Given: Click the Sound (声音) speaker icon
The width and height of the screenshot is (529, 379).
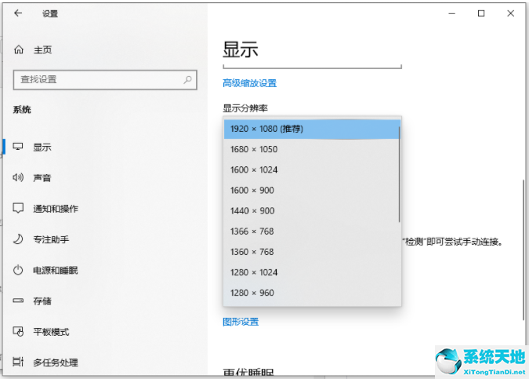Looking at the screenshot, I should tap(18, 177).
